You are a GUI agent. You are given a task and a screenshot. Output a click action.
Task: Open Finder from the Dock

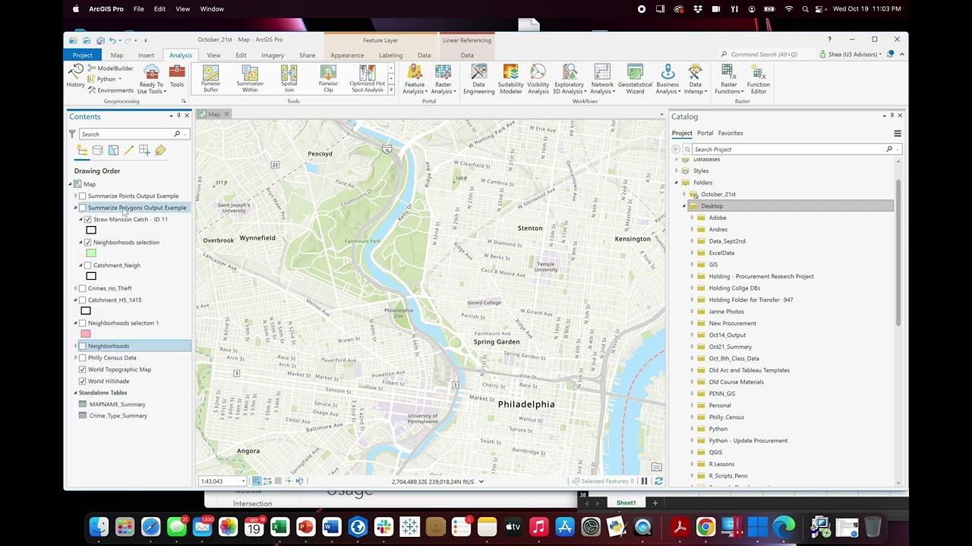pos(99,526)
